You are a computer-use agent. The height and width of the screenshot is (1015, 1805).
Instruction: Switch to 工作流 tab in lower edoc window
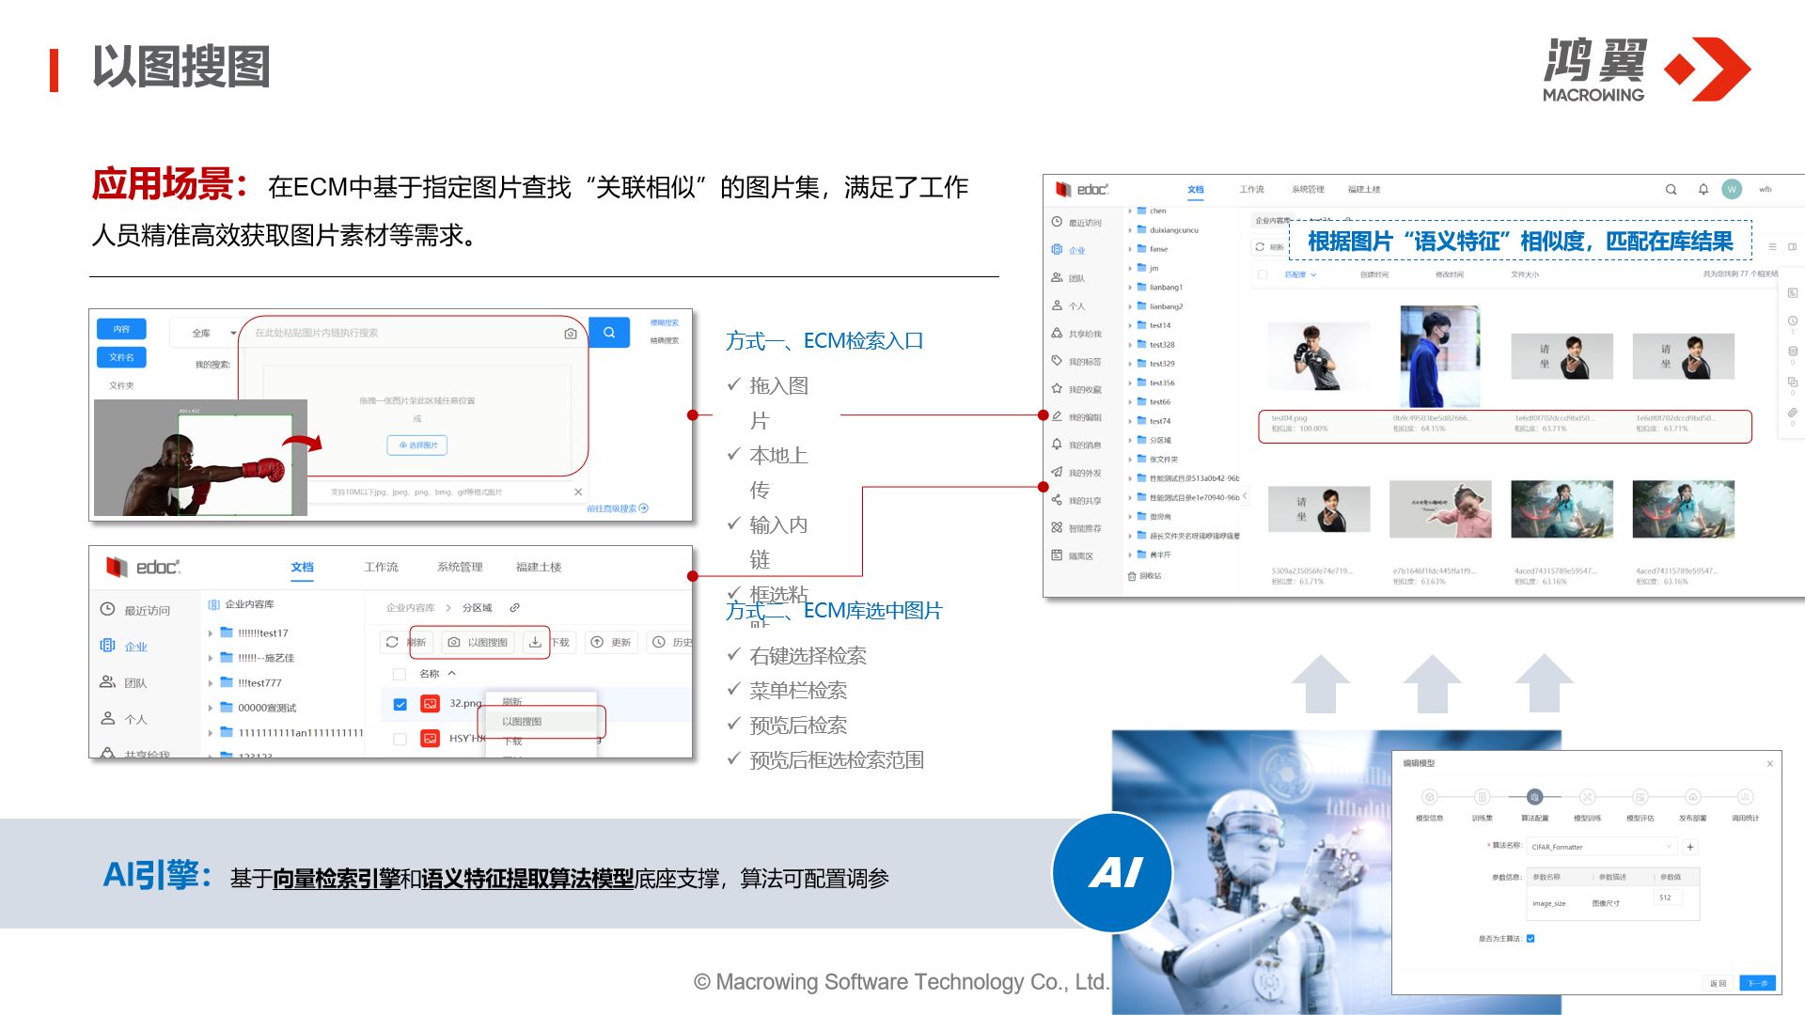[x=381, y=567]
